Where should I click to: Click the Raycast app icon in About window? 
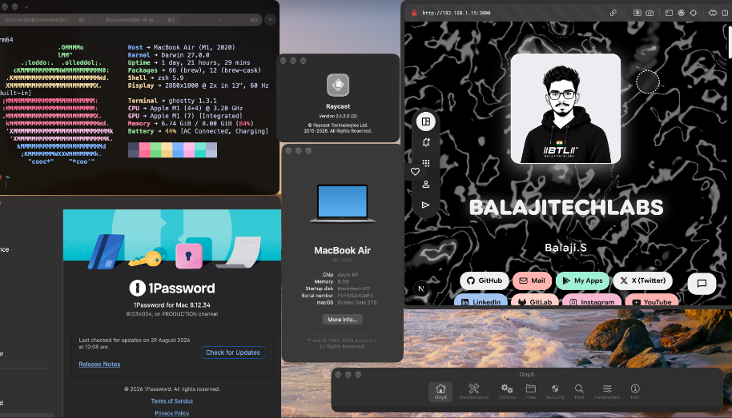[338, 86]
